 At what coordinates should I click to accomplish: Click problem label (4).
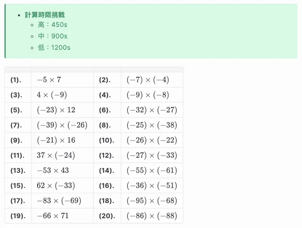pyautogui.click(x=105, y=95)
